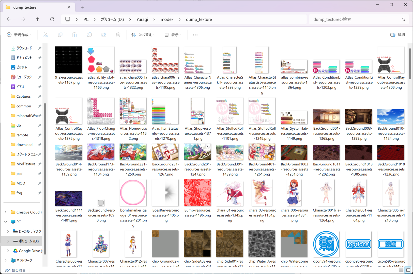Collapse the PC tree node
413x274 pixels.
pyautogui.click(x=6, y=222)
